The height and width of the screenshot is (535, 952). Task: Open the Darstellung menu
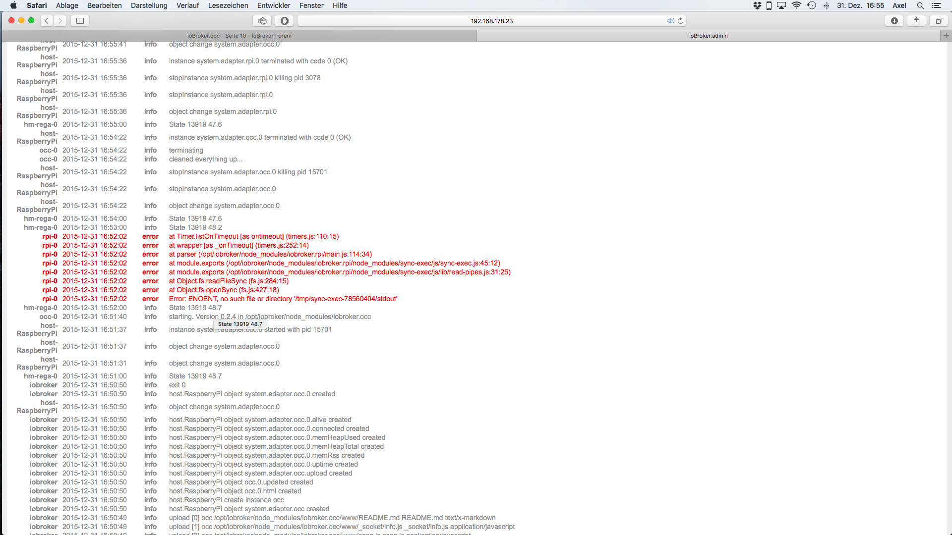pos(149,5)
